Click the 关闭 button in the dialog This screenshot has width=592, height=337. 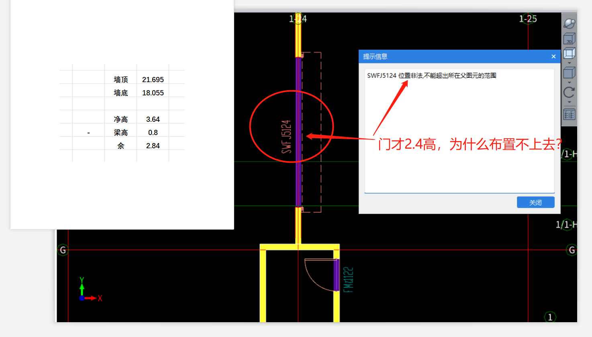tap(535, 202)
